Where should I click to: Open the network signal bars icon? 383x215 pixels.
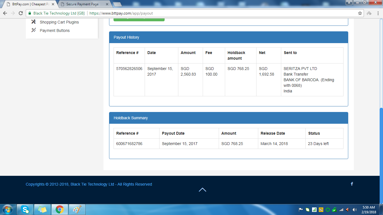341,209
